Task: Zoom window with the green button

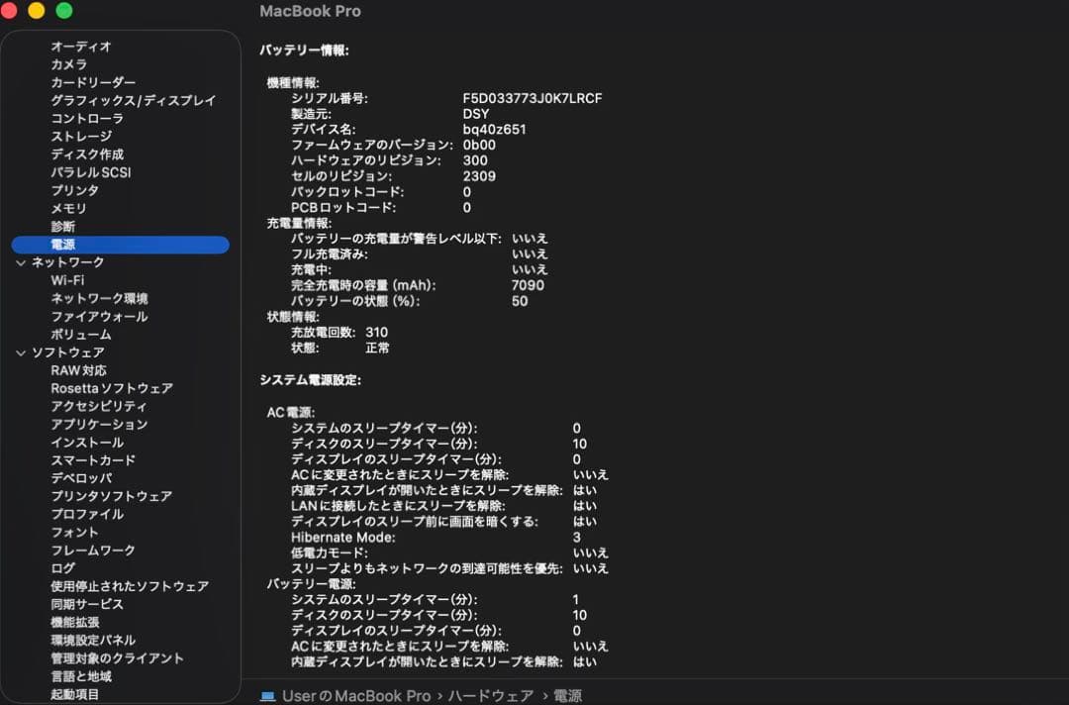Action: click(64, 10)
